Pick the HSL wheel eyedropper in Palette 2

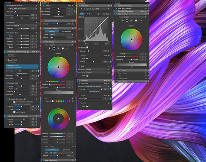click(58, 119)
